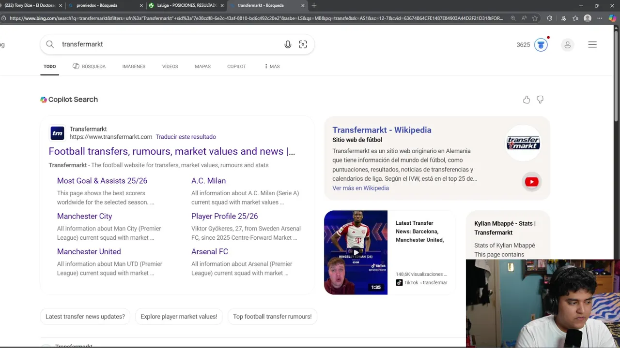Open the Bing hamburger settings menu

click(592, 44)
